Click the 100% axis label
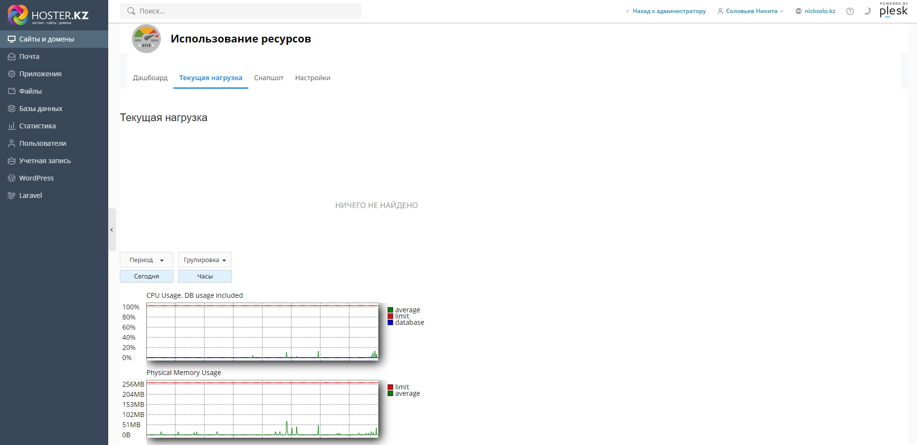The width and height of the screenshot is (917, 445). [x=130, y=307]
